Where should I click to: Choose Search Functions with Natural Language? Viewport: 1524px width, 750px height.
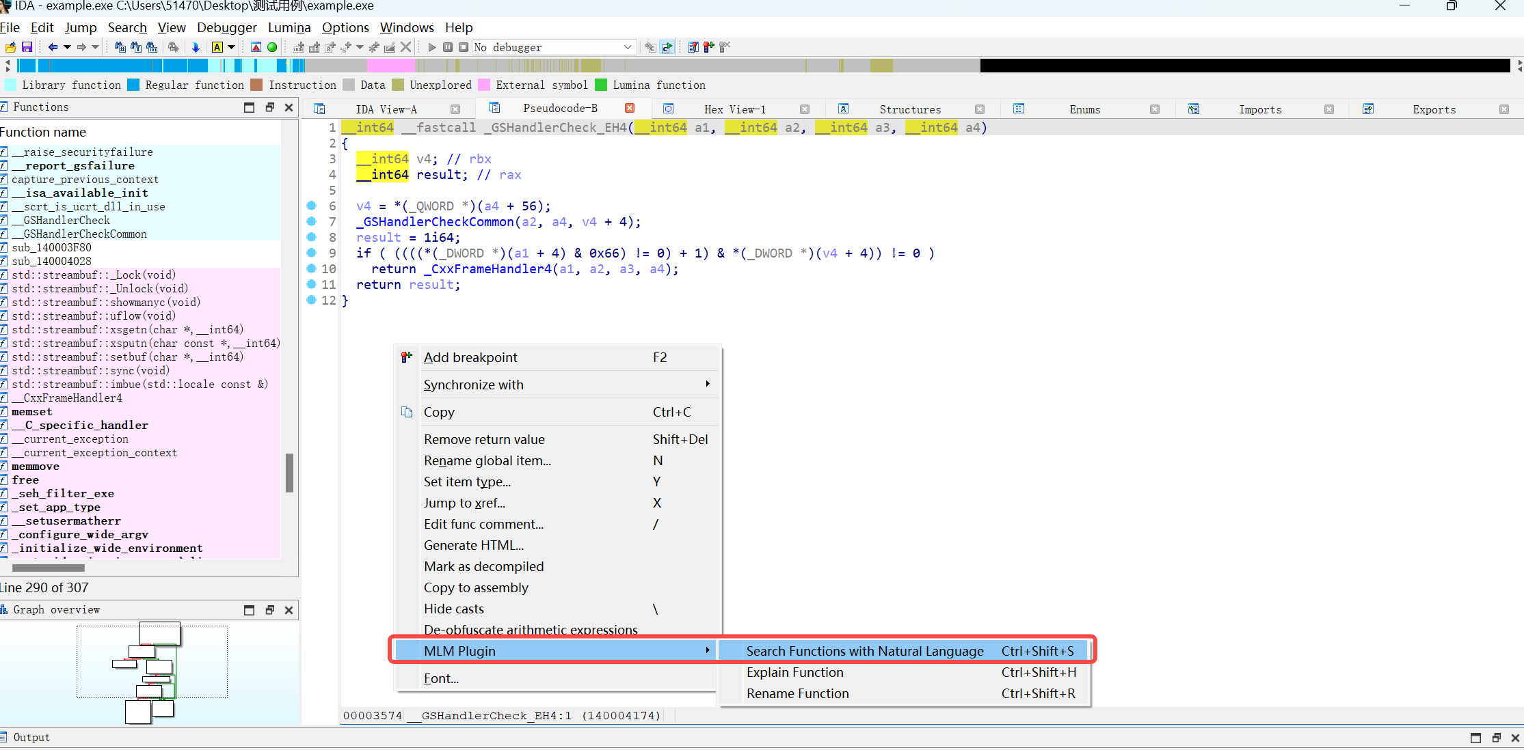click(x=903, y=651)
